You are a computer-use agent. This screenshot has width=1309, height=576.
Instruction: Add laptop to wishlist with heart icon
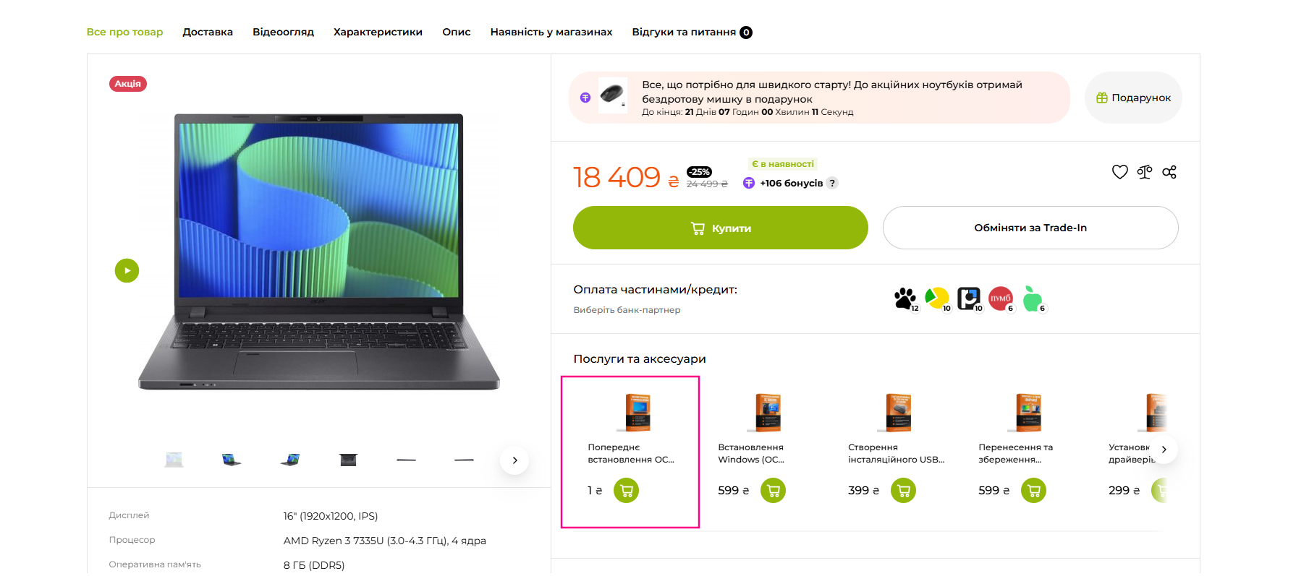tap(1119, 172)
